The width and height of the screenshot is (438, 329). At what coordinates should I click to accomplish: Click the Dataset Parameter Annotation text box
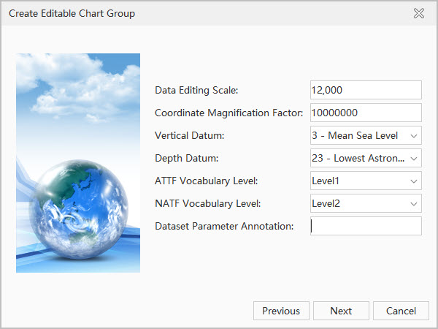click(x=366, y=227)
